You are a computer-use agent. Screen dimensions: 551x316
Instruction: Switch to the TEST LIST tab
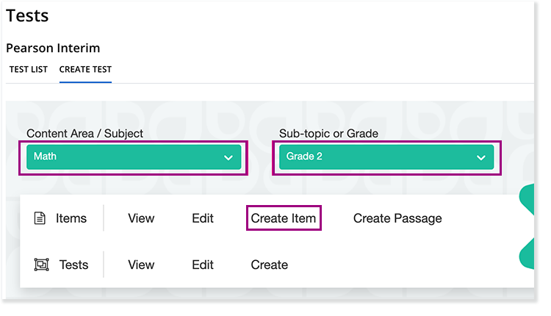point(29,70)
